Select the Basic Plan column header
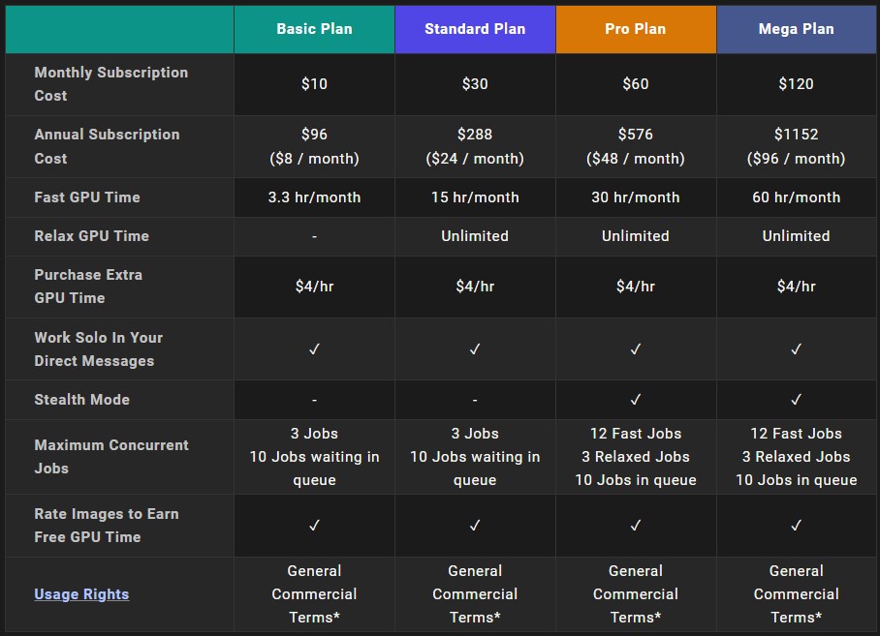Image resolution: width=880 pixels, height=636 pixels. (314, 29)
